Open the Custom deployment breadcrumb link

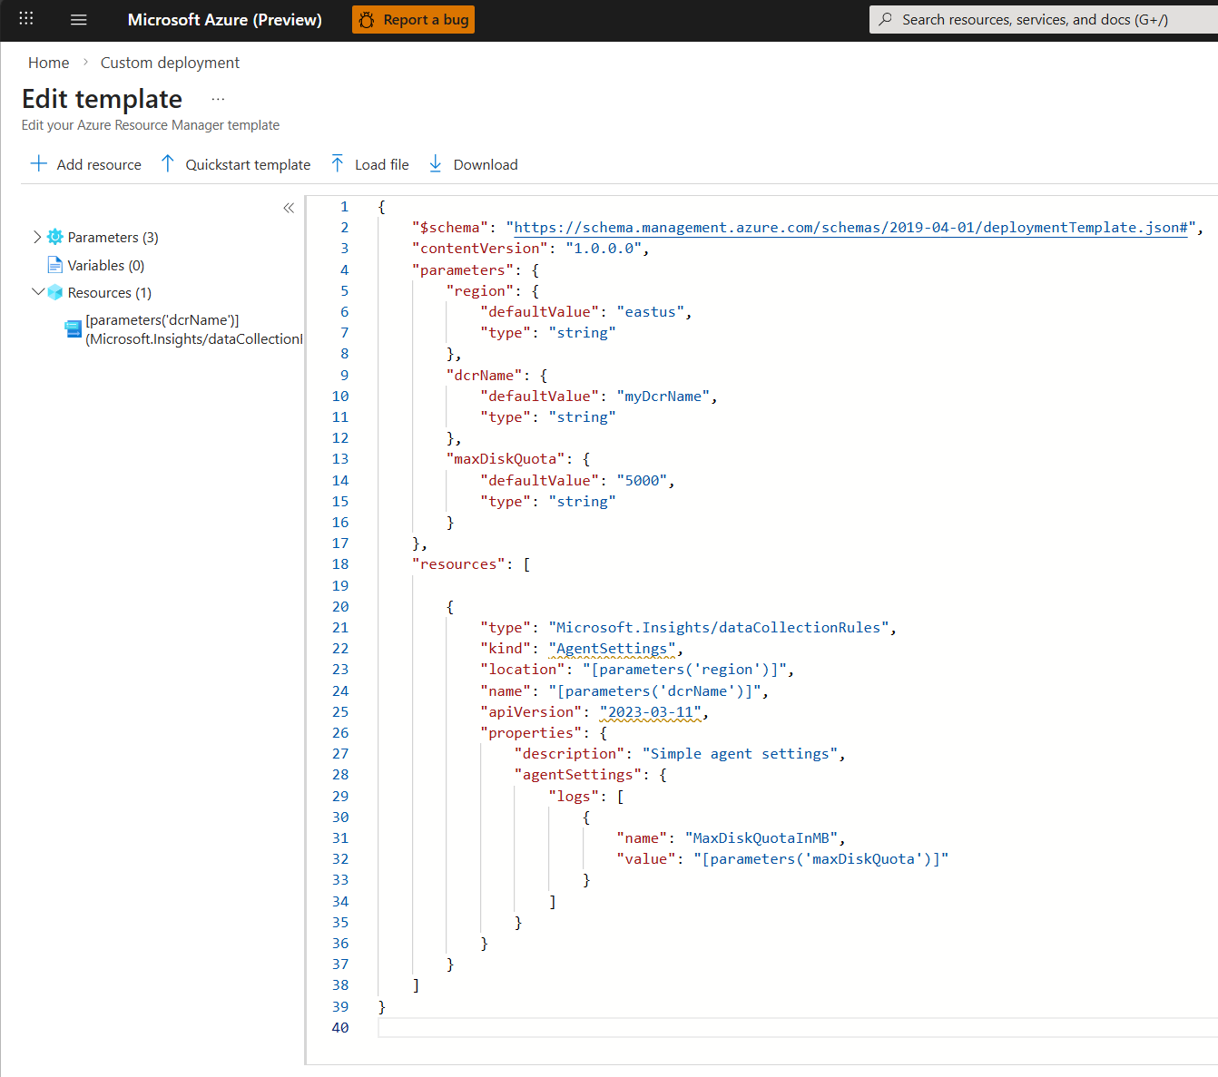pos(170,63)
